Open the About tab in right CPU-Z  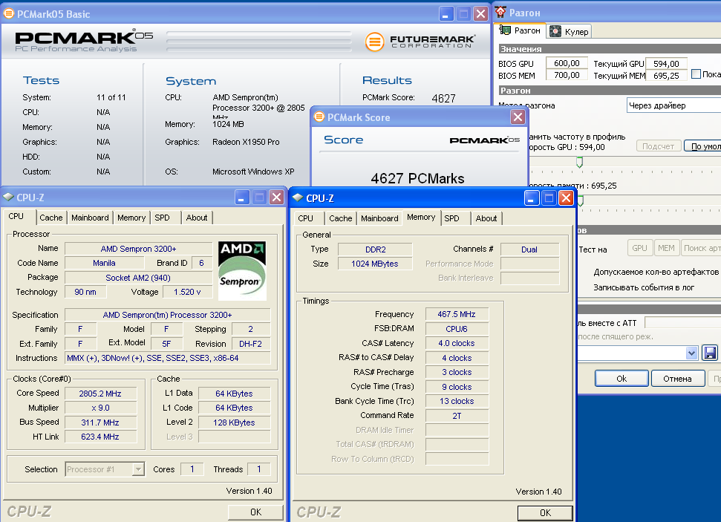click(486, 218)
